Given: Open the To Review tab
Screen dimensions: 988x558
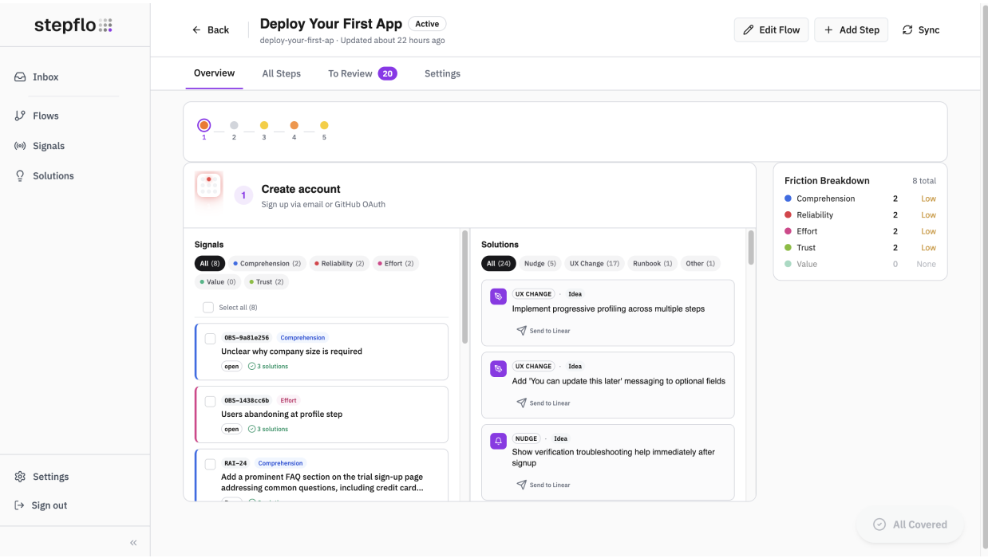Looking at the screenshot, I should [x=350, y=73].
